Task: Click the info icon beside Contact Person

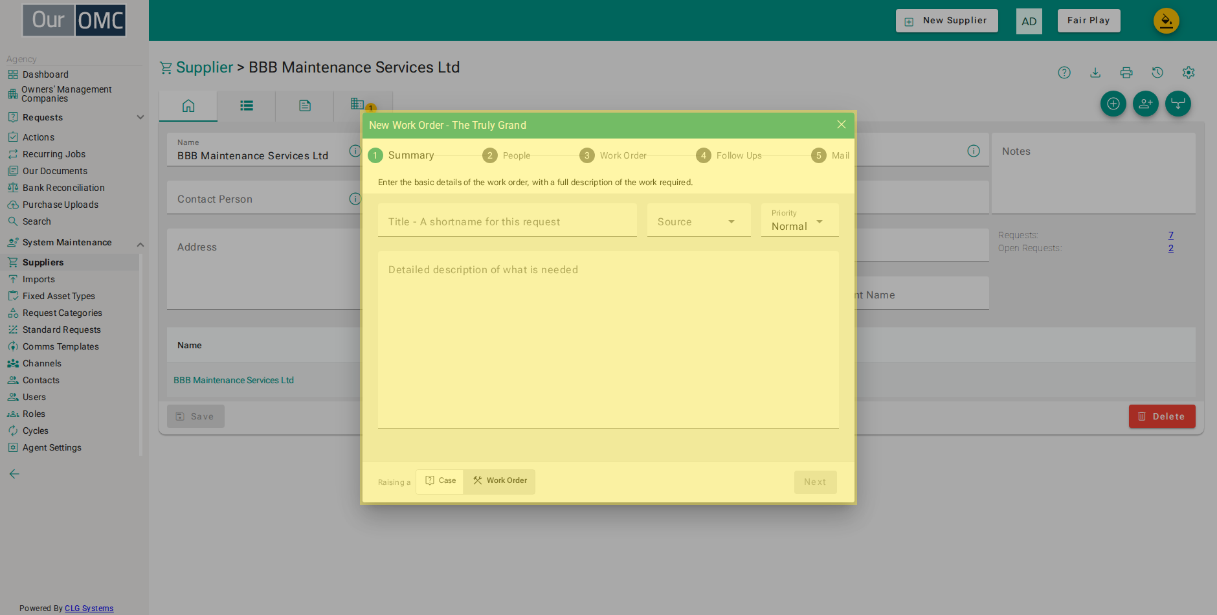Action: pyautogui.click(x=355, y=199)
